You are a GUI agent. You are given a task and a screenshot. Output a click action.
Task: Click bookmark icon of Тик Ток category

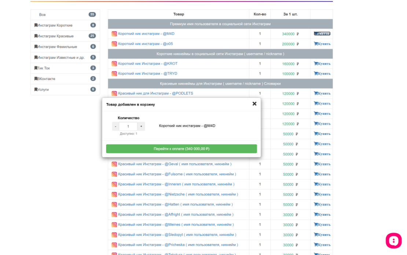click(36, 68)
